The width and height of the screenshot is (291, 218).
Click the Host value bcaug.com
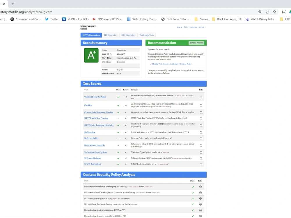pos(121,50)
